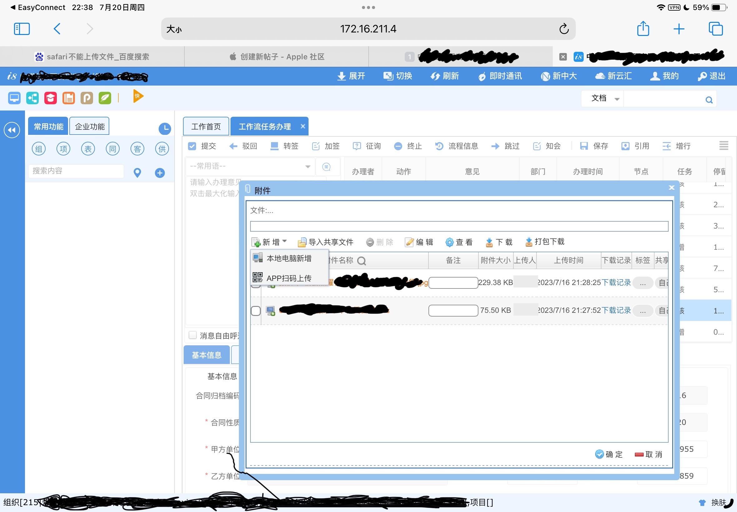The width and height of the screenshot is (737, 512).
Task: Click the 查看 view gear icon
Action: [x=449, y=242]
